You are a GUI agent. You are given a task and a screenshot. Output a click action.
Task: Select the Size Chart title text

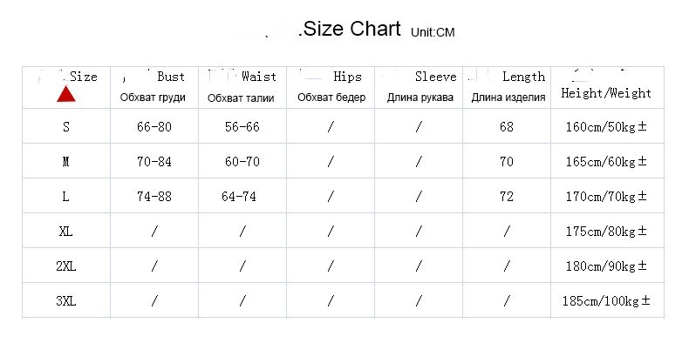pos(350,29)
